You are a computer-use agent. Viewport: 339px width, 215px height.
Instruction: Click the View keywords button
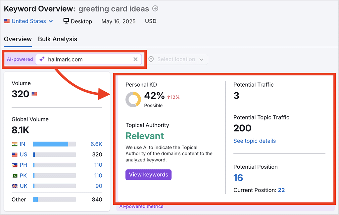(x=149, y=175)
